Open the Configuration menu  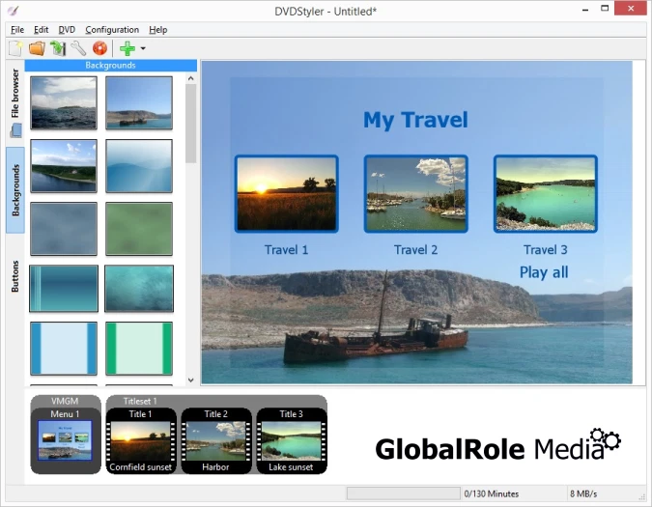[112, 30]
